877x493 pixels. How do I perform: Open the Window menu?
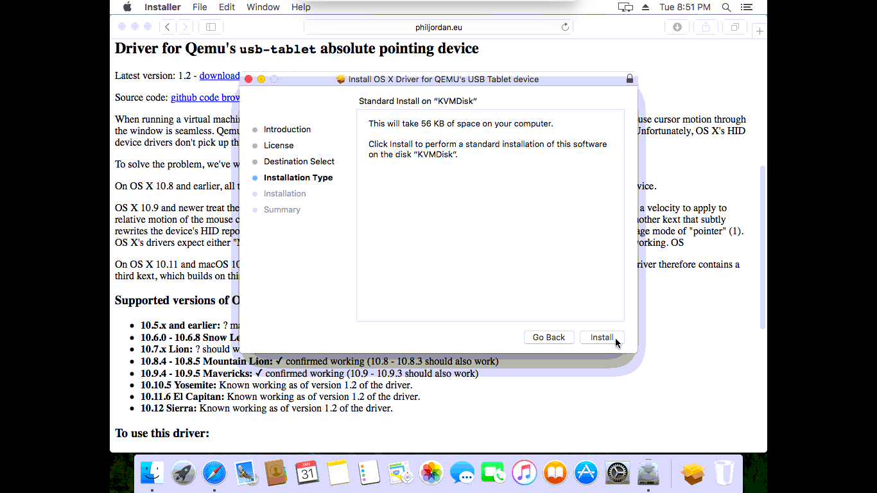coord(263,7)
